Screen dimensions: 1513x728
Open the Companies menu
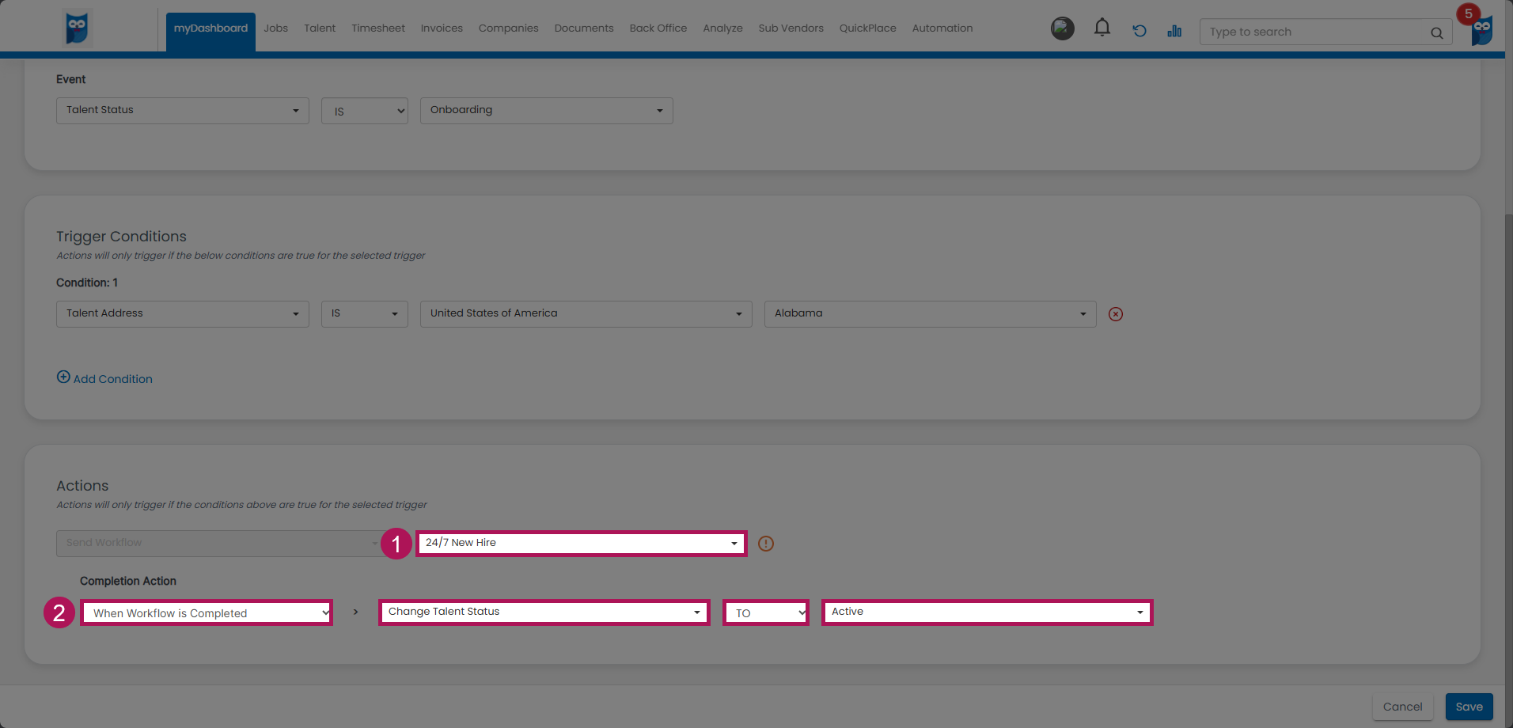(x=508, y=28)
